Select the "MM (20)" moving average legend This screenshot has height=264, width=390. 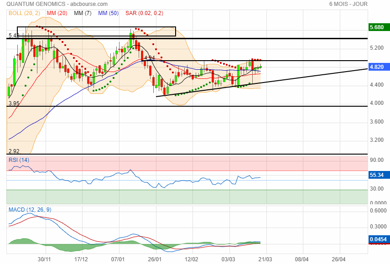[x=57, y=13]
